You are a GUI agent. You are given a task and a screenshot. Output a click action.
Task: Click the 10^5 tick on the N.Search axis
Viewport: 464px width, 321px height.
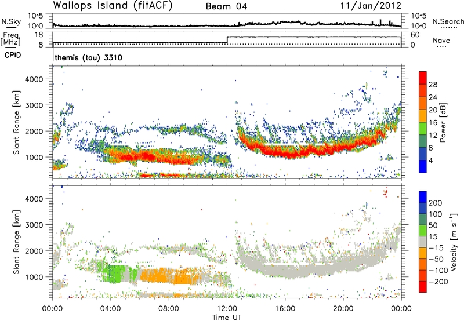click(x=418, y=16)
